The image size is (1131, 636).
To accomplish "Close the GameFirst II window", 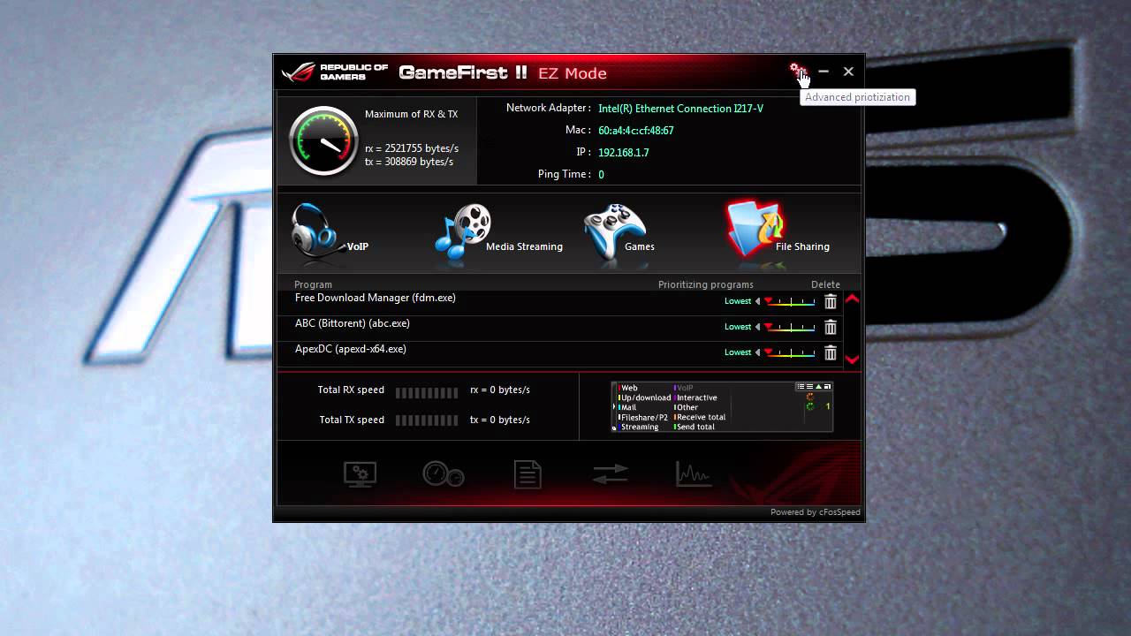I will pyautogui.click(x=848, y=72).
